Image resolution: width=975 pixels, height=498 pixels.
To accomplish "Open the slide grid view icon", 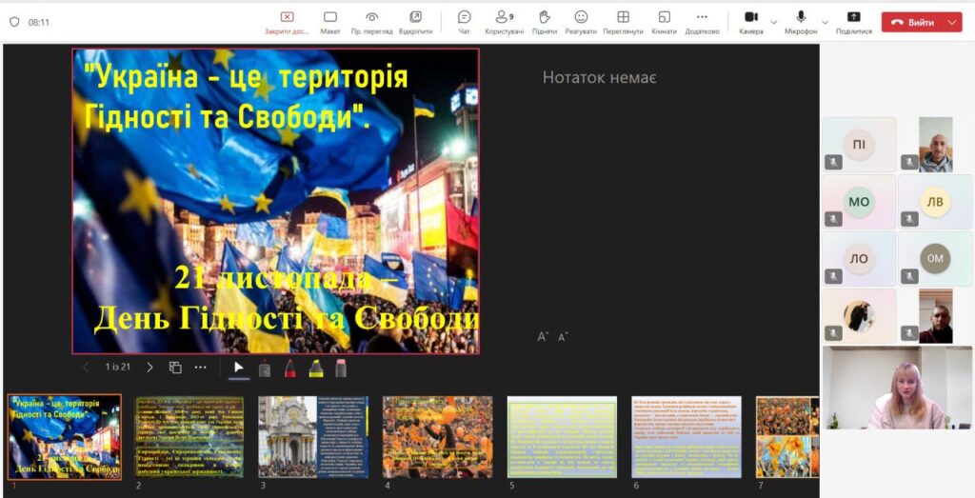I will 175,368.
